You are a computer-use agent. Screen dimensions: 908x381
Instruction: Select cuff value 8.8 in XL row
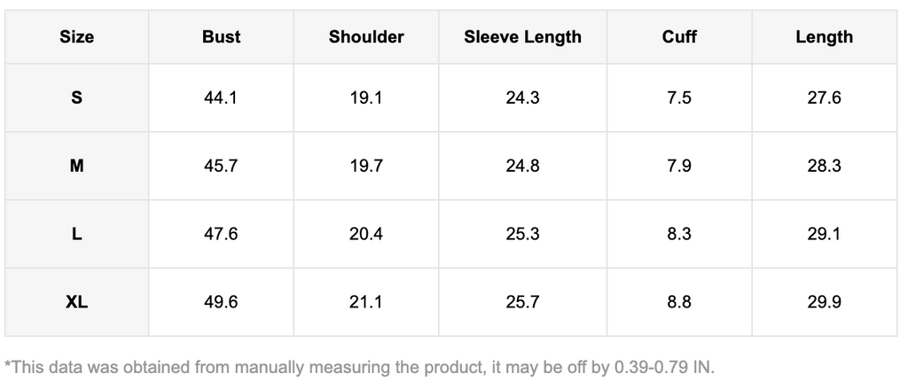pyautogui.click(x=679, y=303)
